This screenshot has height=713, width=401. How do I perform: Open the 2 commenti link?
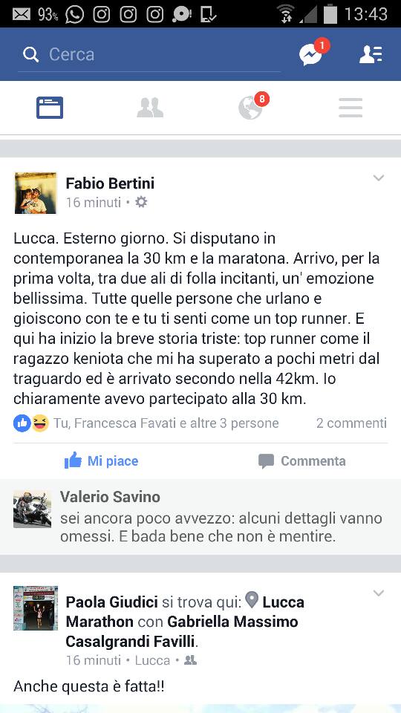[351, 423]
